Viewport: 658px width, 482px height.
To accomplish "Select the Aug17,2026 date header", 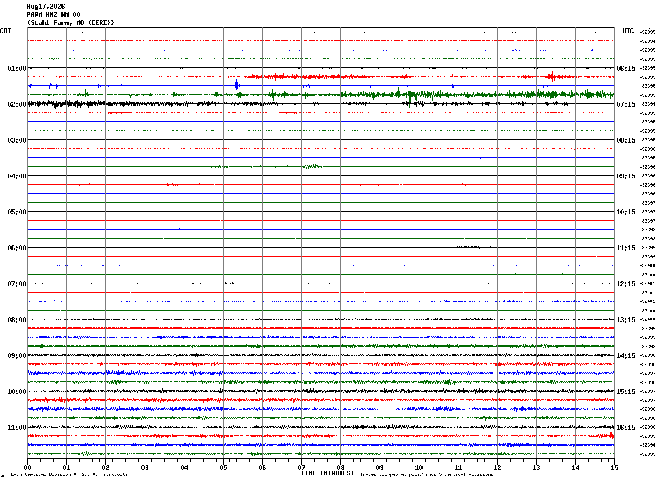I will pyautogui.click(x=46, y=7).
